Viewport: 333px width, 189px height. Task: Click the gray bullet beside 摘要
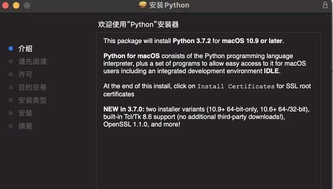[x=11, y=126]
